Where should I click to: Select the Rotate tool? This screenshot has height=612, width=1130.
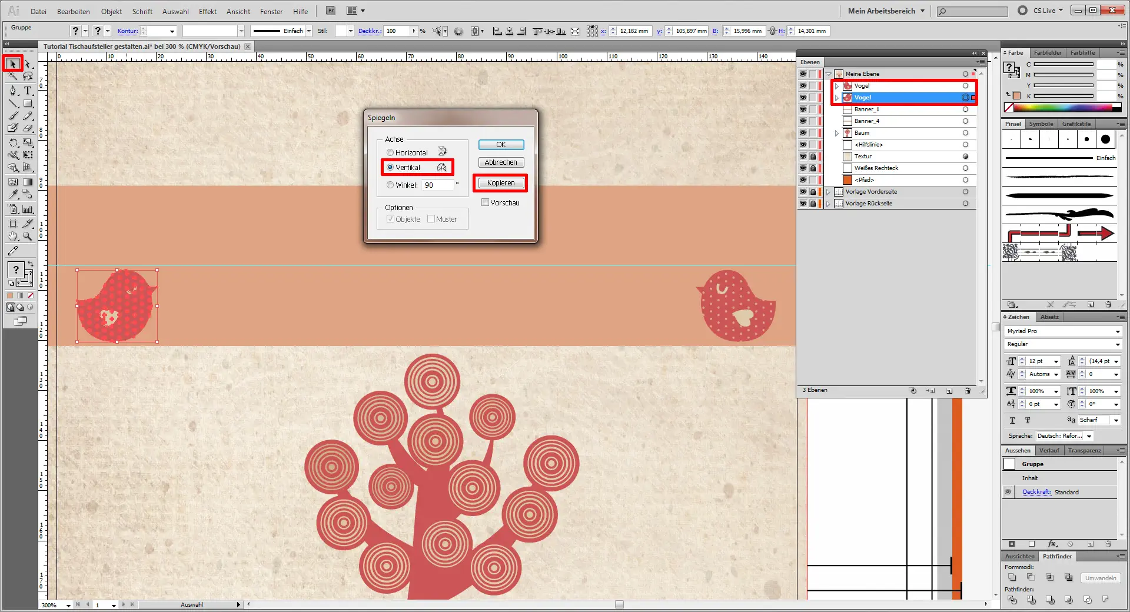click(13, 142)
